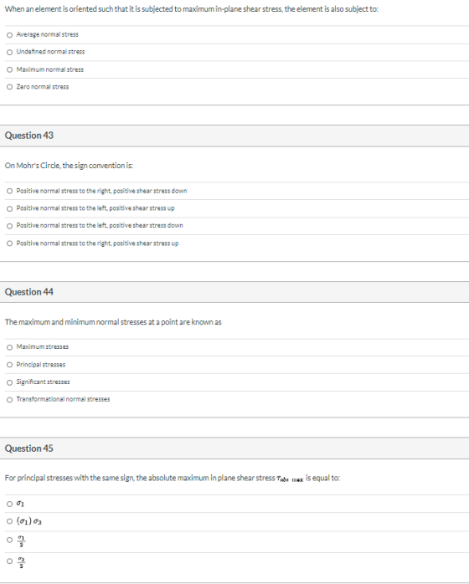Image resolution: width=469 pixels, height=584 pixels.
Task: Select the σ2 over 2 fraction answer
Action: pos(10,561)
